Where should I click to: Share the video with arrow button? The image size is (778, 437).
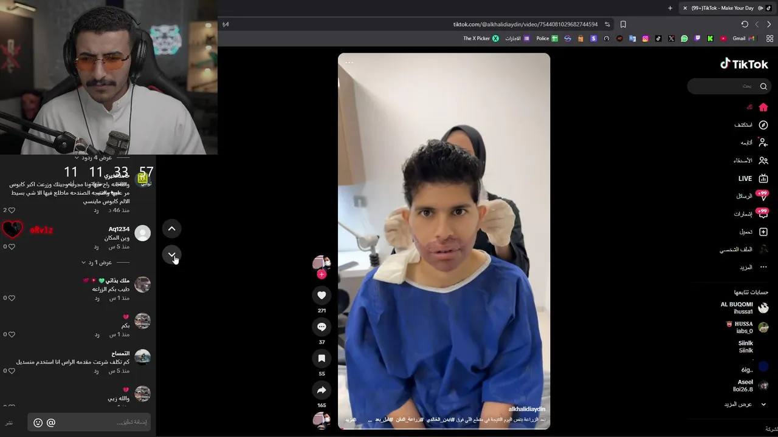pyautogui.click(x=322, y=390)
